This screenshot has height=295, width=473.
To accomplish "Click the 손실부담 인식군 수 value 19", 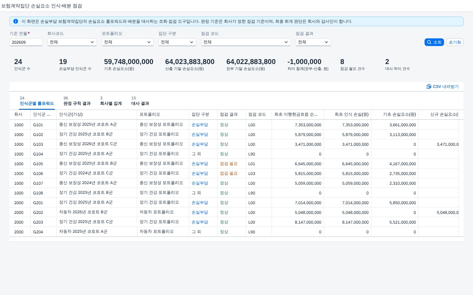I will click(63, 62).
